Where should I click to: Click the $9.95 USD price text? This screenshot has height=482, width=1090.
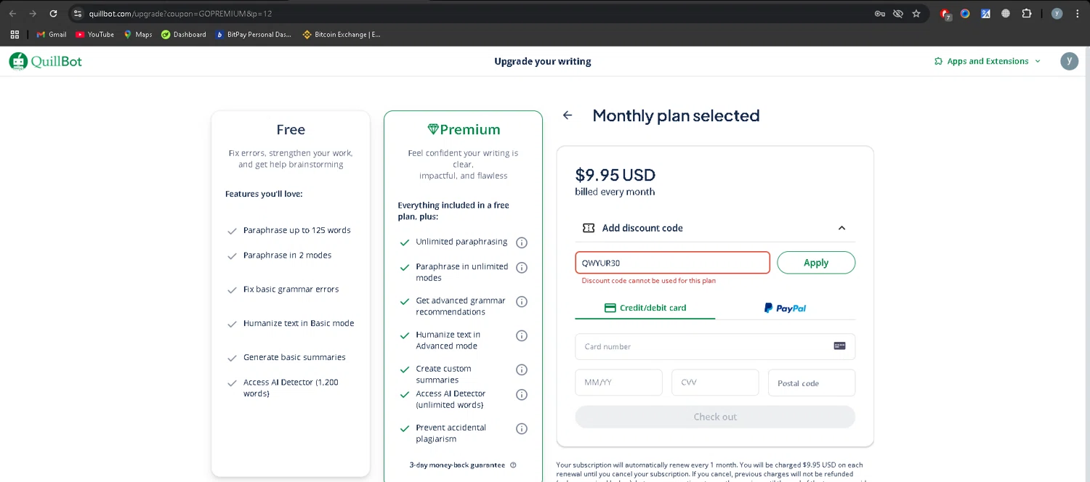[615, 175]
